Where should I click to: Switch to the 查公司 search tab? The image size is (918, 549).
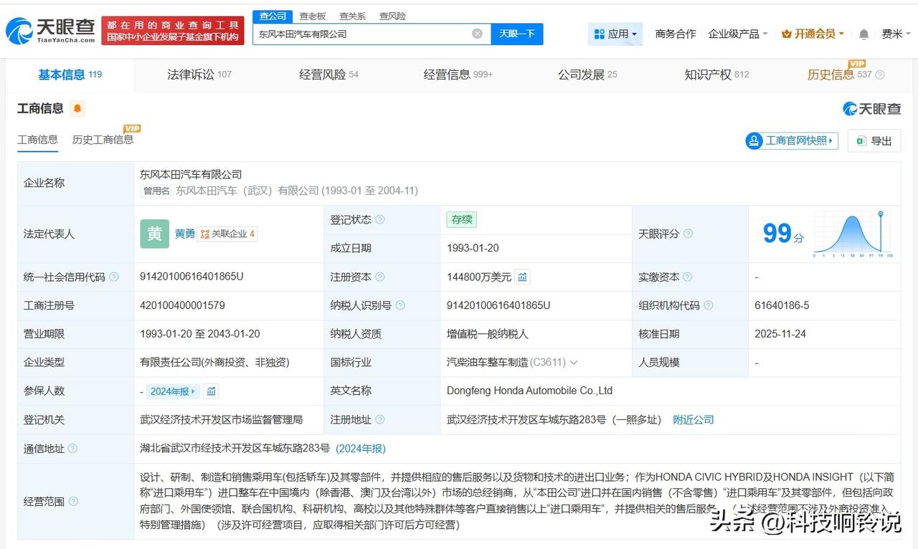(x=273, y=16)
